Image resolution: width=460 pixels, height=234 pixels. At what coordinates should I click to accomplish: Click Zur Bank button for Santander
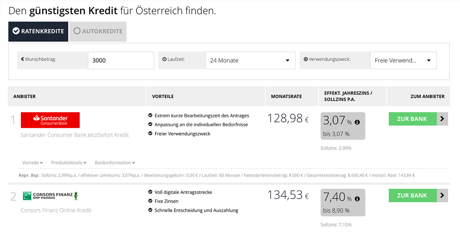pyautogui.click(x=412, y=119)
